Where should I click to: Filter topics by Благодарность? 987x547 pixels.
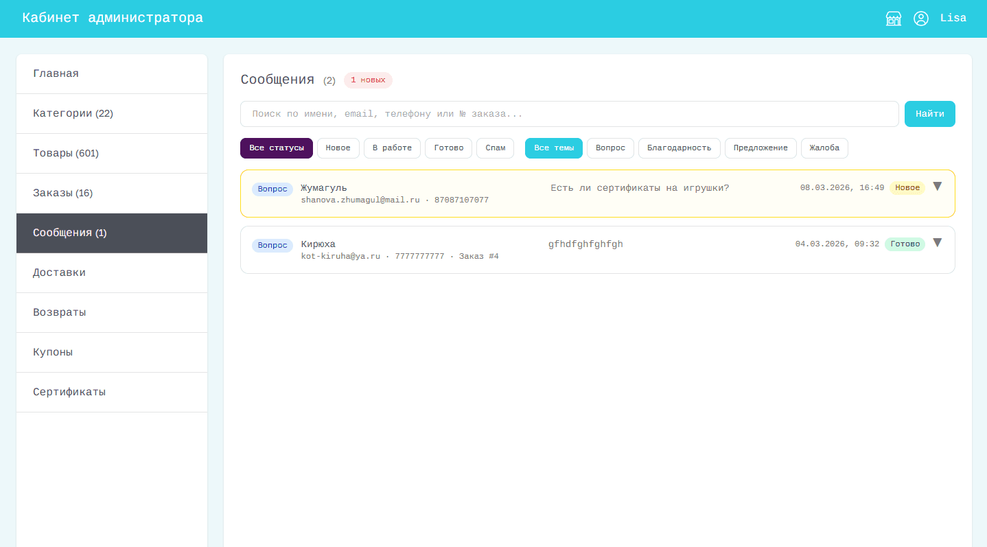point(679,148)
